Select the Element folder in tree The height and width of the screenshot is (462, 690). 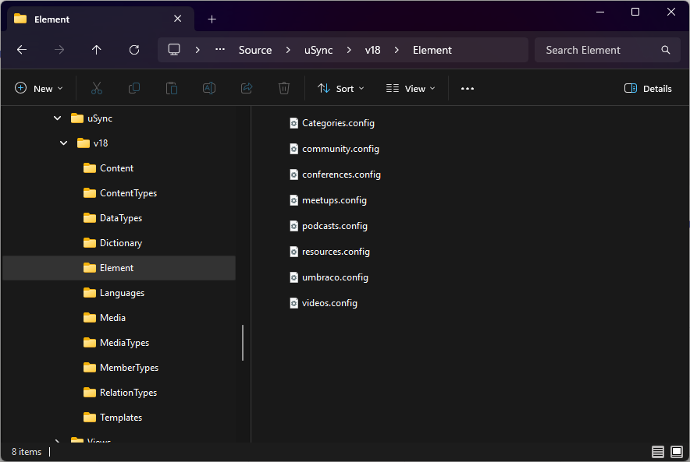click(119, 268)
